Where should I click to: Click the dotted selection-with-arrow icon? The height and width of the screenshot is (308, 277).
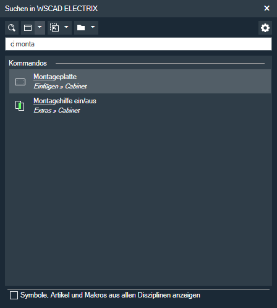tap(54, 28)
